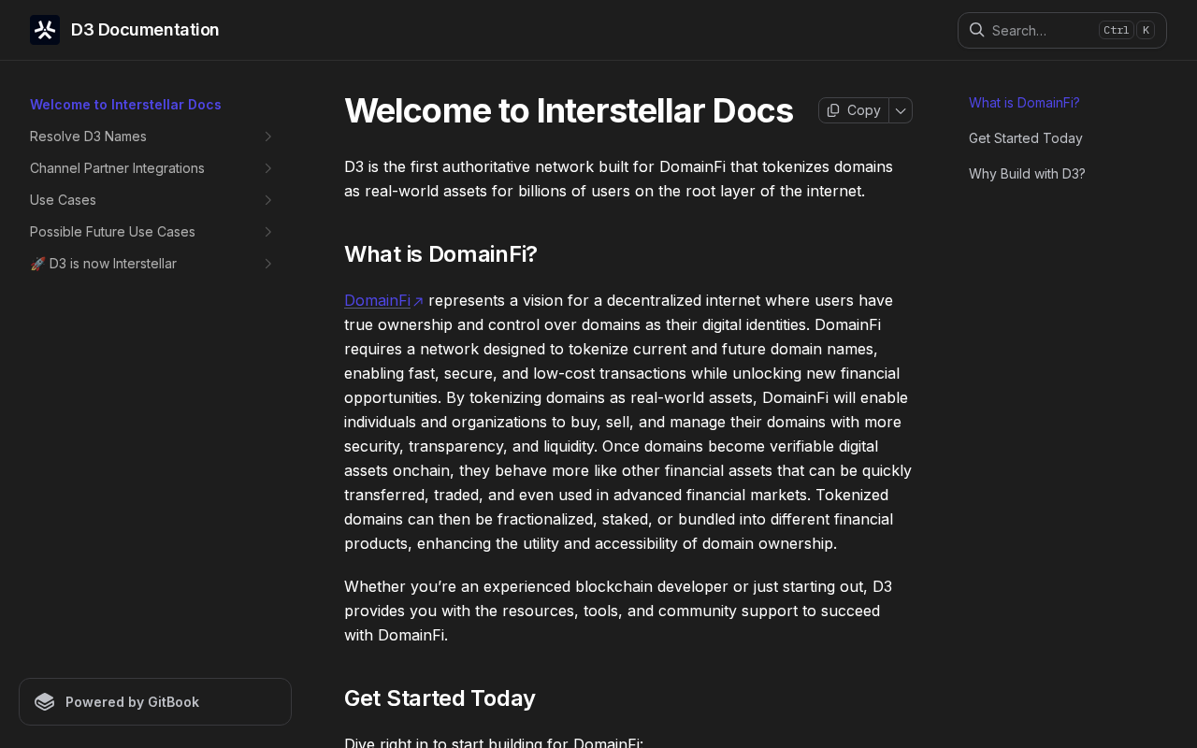Click the search magnifier icon

(976, 30)
